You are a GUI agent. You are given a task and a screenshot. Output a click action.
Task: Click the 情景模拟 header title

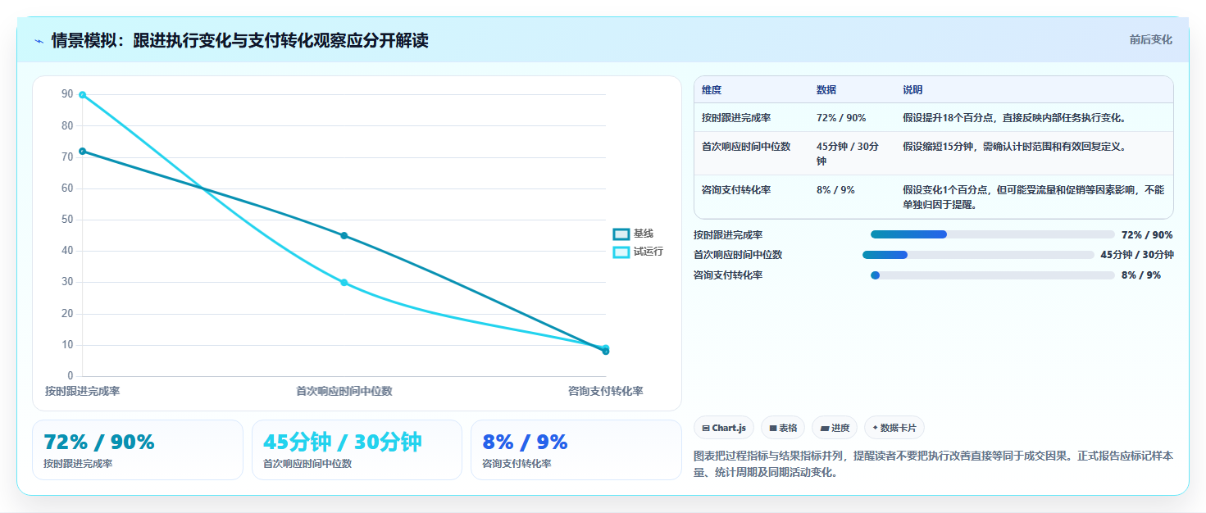[239, 40]
